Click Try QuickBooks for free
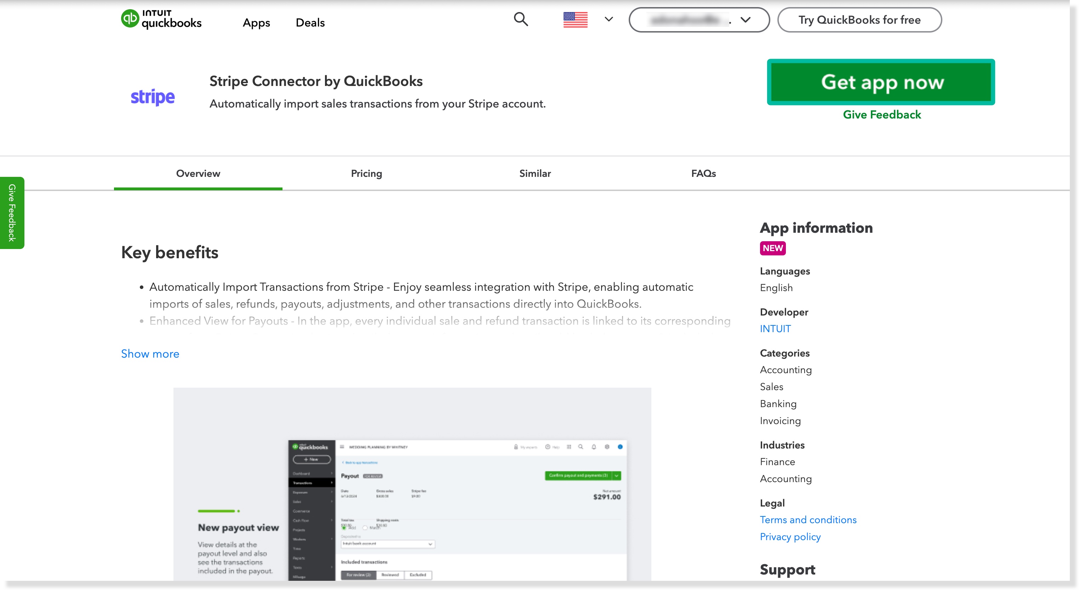The width and height of the screenshot is (1079, 590). [860, 19]
